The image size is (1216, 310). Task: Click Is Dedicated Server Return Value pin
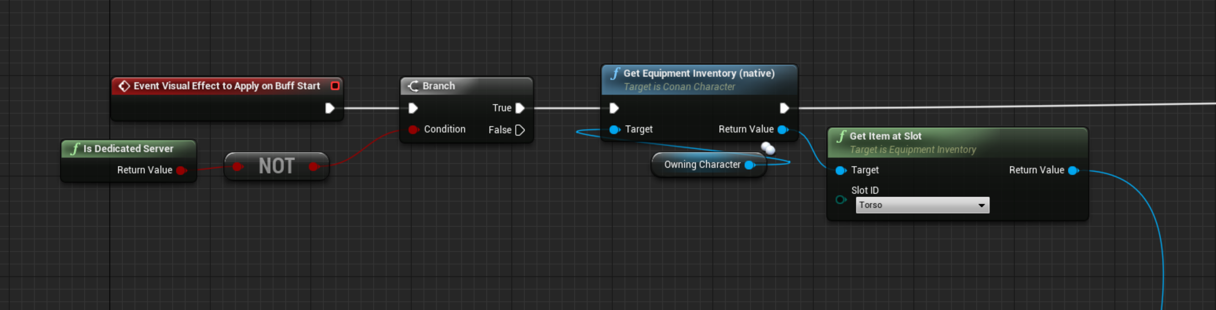pyautogui.click(x=181, y=170)
